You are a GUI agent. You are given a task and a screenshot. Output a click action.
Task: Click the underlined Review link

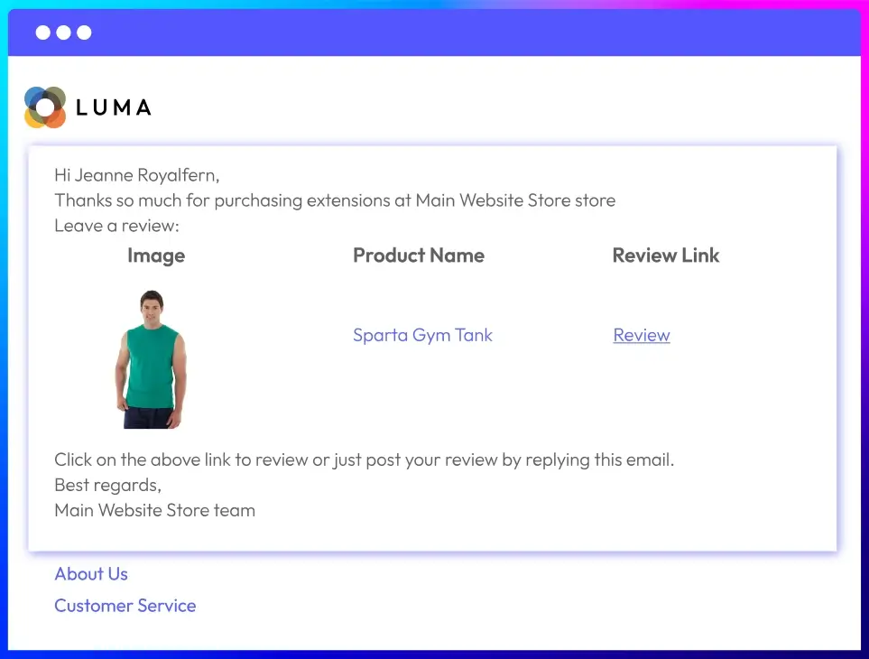(642, 335)
